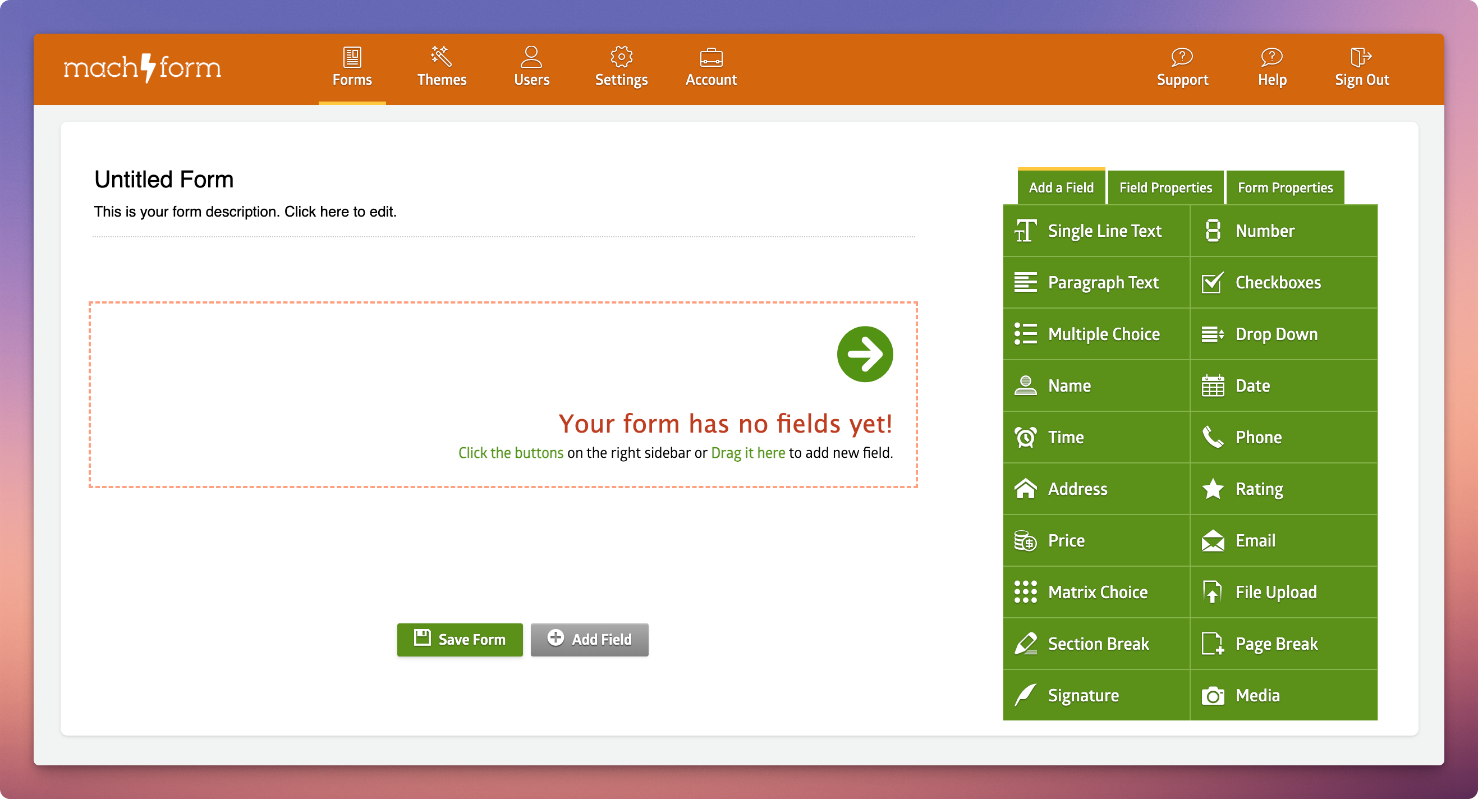Screen dimensions: 1478x799
Task: Add a File Upload field
Action: [1283, 592]
